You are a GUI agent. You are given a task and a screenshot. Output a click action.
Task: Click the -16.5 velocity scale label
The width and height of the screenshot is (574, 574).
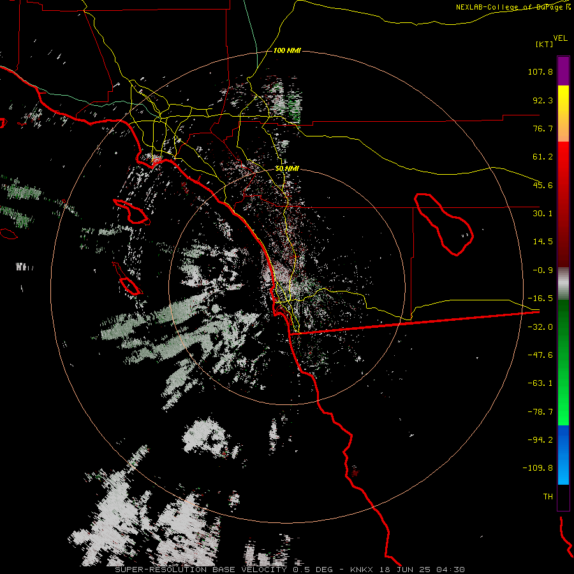540,298
